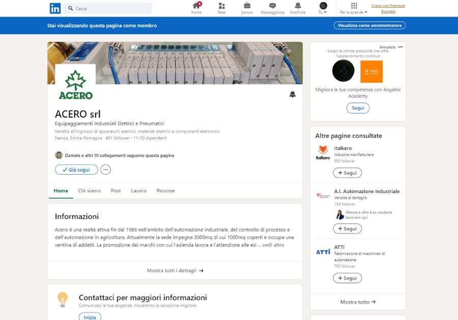This screenshot has width=458, height=320.
Task: Follow Italkero with its Segui button
Action: pos(347,173)
